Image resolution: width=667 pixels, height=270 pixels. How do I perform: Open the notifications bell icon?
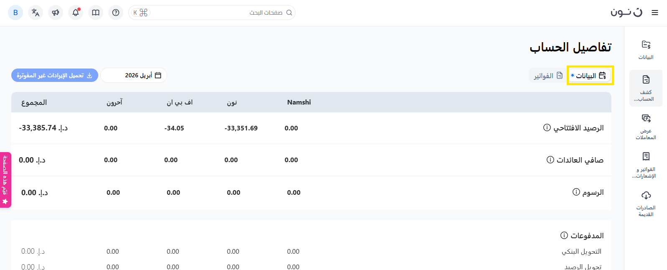pyautogui.click(x=76, y=13)
